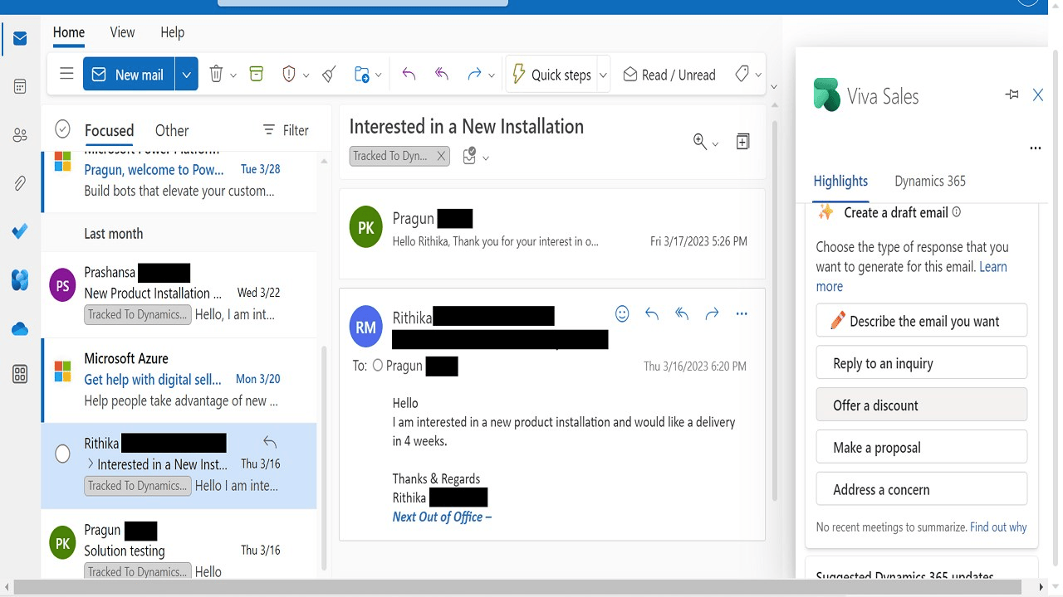Switch to the View ribbon tab
Screen dimensions: 1063x597
coord(122,32)
